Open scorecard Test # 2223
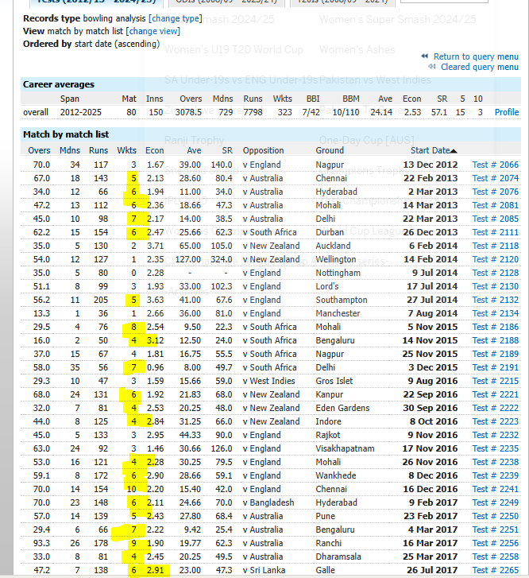 coord(495,421)
